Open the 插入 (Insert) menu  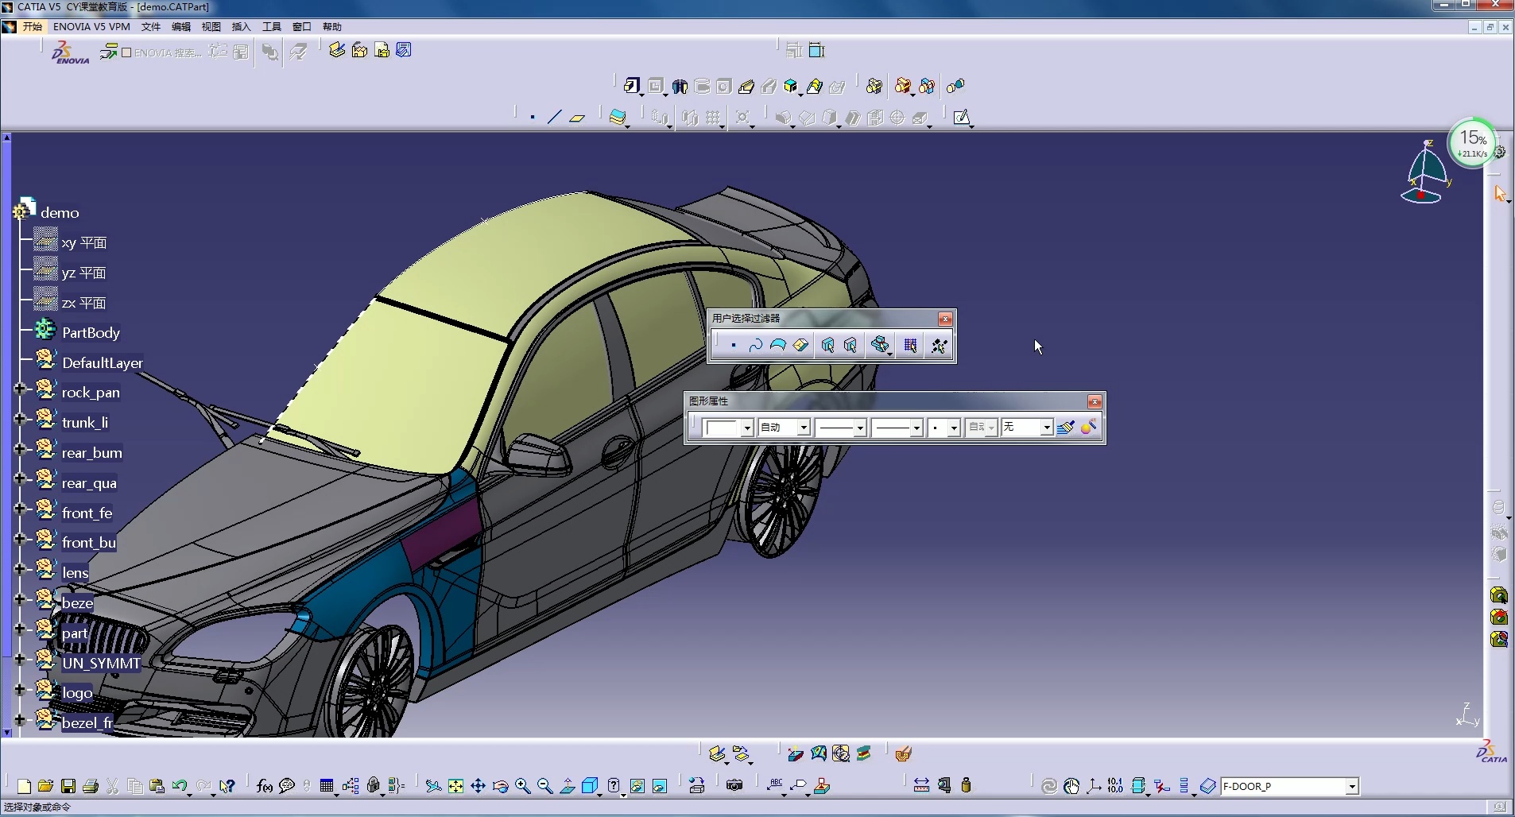coord(241,27)
